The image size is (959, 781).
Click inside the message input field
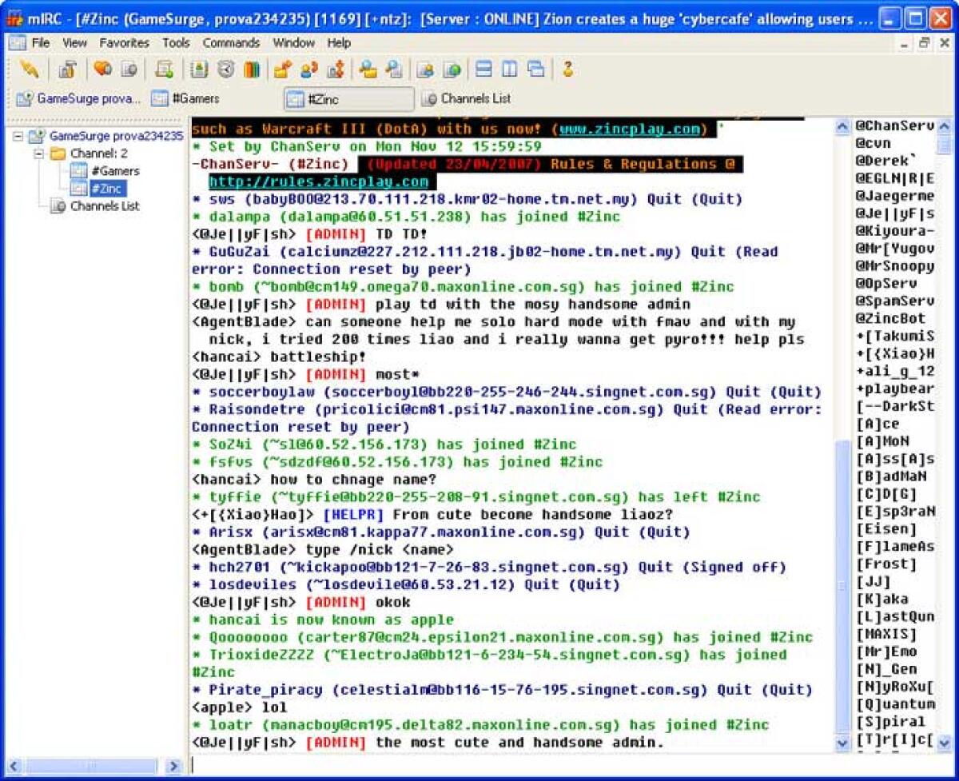point(479,765)
